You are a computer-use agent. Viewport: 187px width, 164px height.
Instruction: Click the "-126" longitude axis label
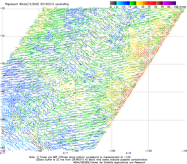click(x=112, y=151)
